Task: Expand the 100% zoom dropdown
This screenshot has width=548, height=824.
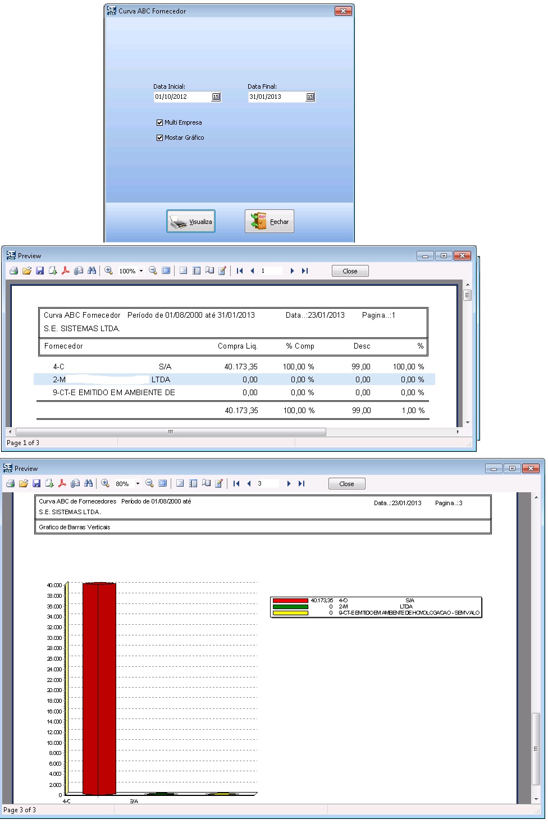Action: 141,271
